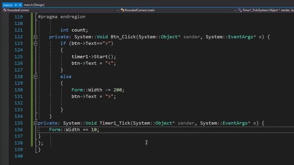Viewport: 294px width, 165px height.
Task: Click line number 119
Action: click(x=18, y=17)
